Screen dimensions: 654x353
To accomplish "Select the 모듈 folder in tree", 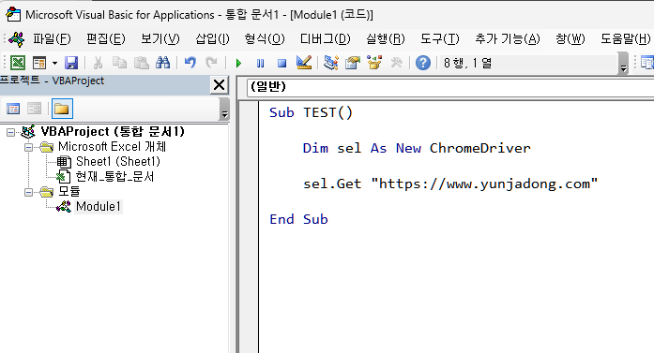I will 68,192.
